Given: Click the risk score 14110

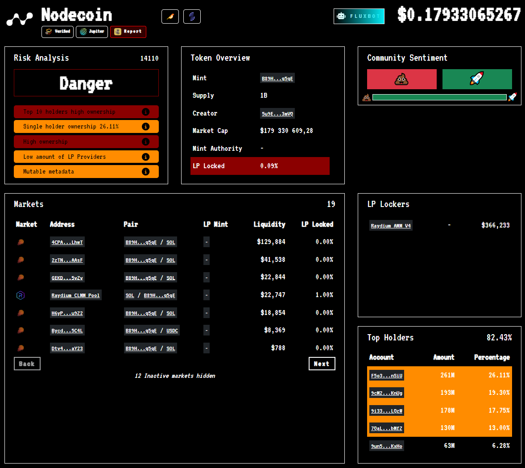Looking at the screenshot, I should click(x=149, y=58).
